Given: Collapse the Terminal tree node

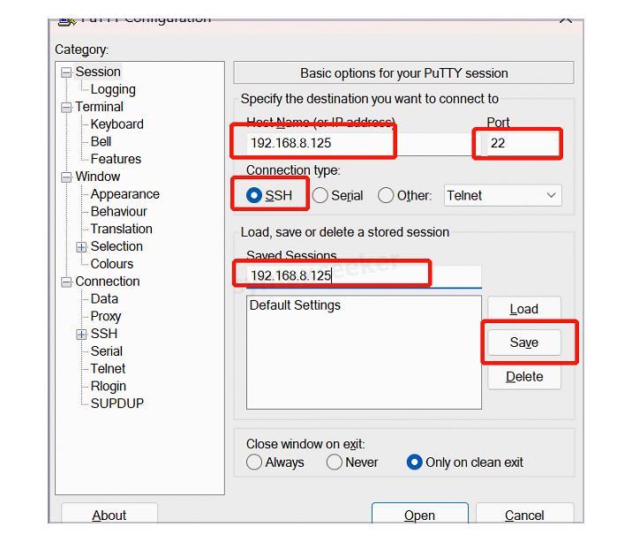Looking at the screenshot, I should point(66,108).
